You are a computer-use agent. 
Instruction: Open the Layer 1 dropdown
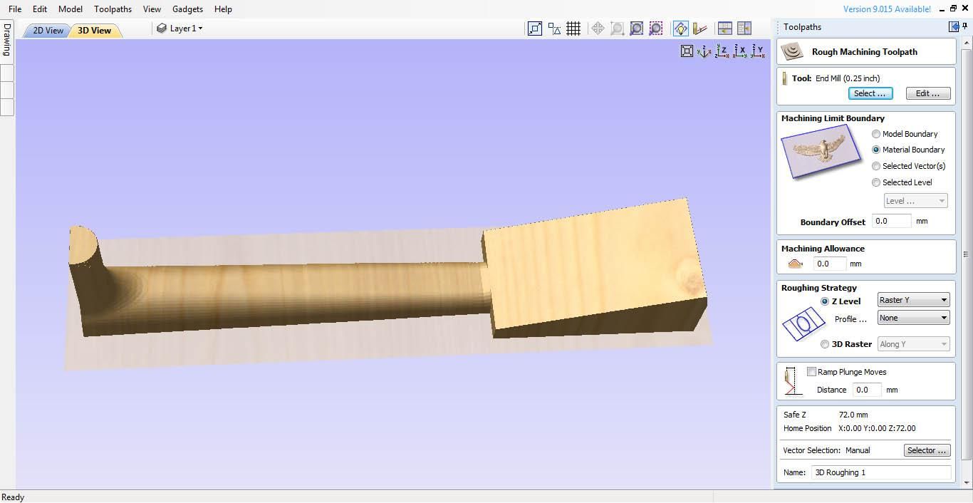[x=179, y=28]
